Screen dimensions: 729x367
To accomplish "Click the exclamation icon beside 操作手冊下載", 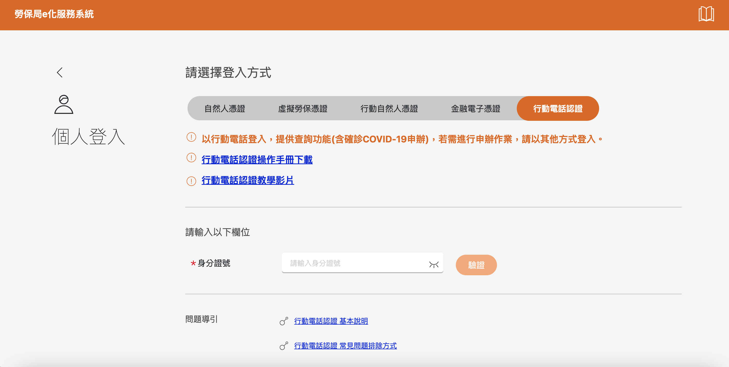I will point(191,158).
